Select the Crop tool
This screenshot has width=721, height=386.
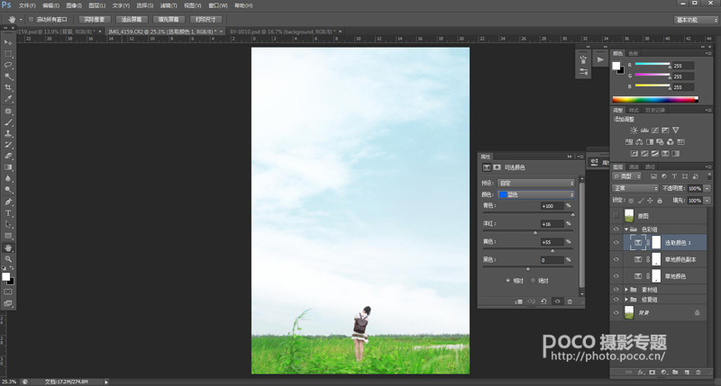click(x=8, y=87)
